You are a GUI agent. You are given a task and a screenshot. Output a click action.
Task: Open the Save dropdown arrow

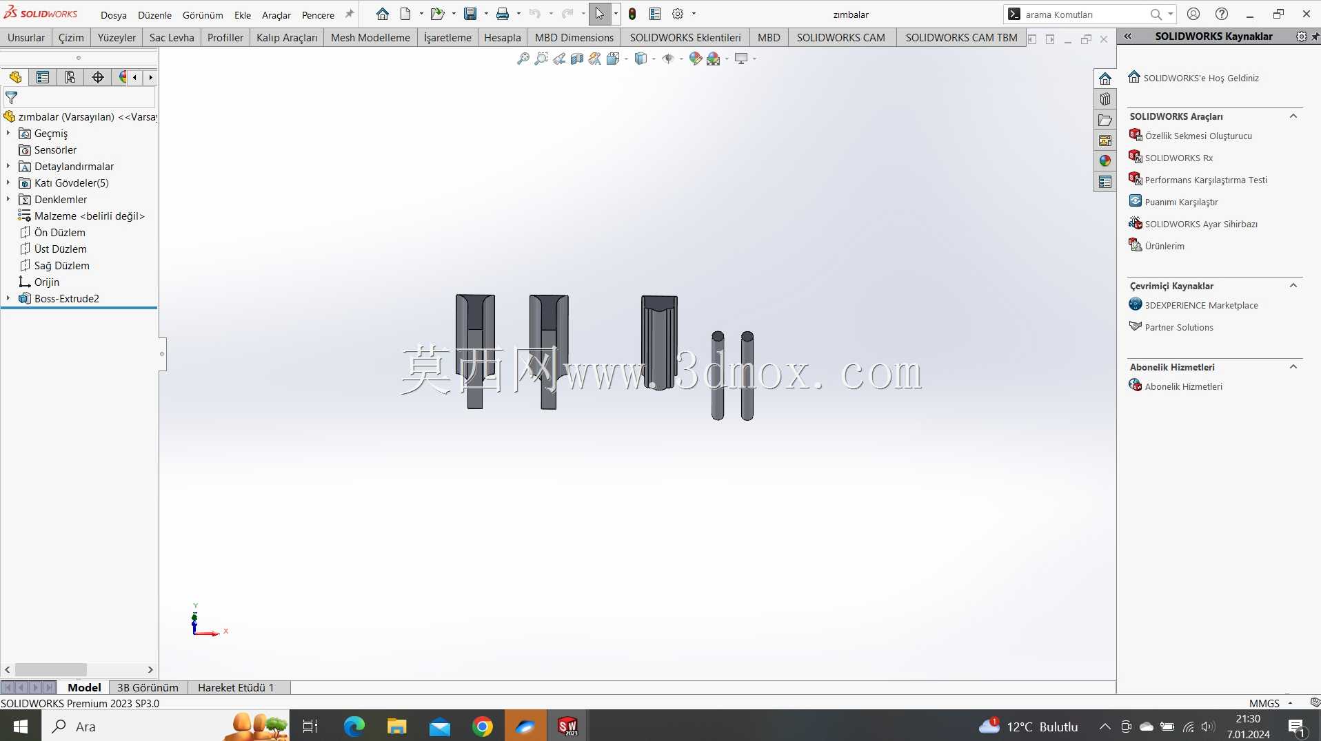click(486, 14)
